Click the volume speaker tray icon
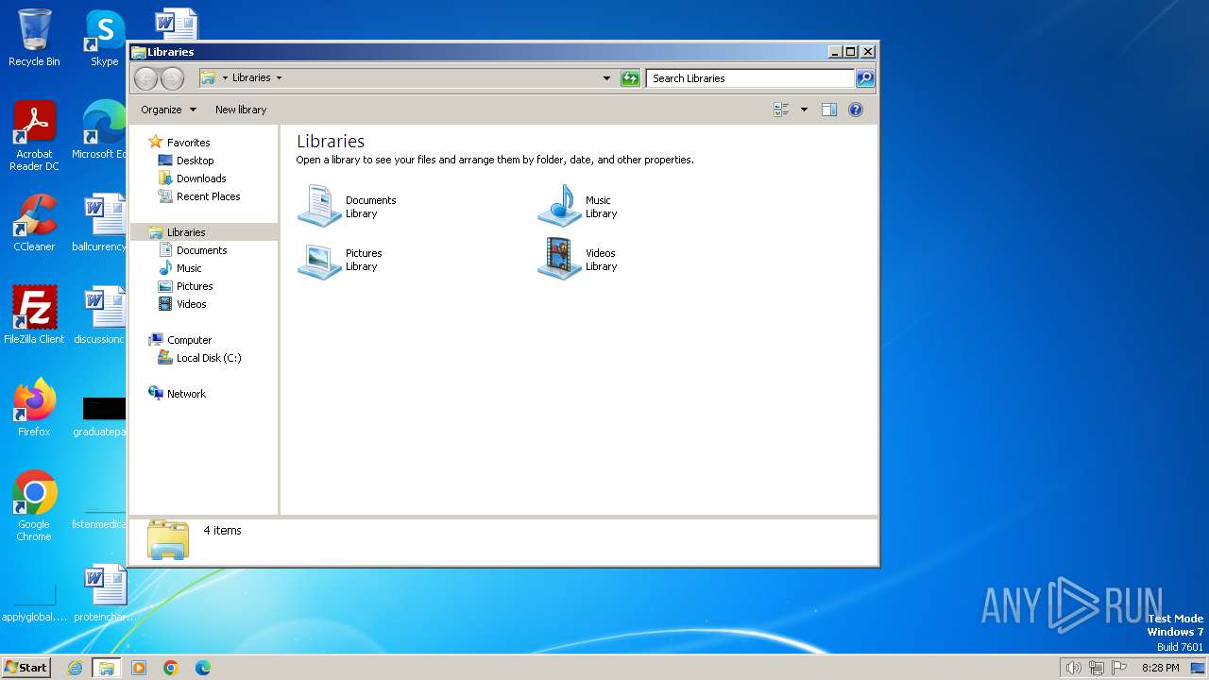The width and height of the screenshot is (1209, 680). pyautogui.click(x=1073, y=668)
